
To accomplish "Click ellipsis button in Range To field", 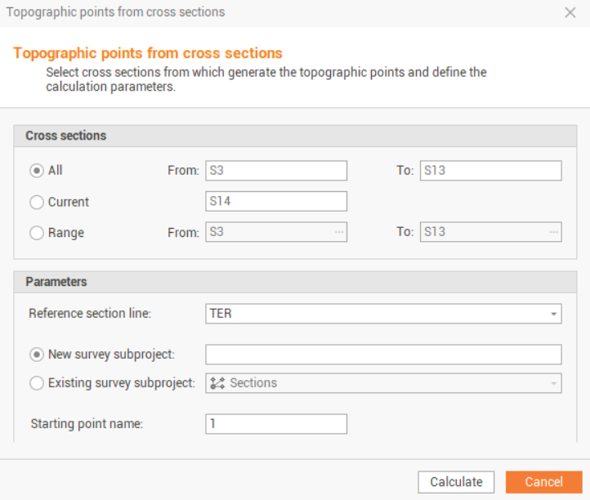I will [552, 232].
